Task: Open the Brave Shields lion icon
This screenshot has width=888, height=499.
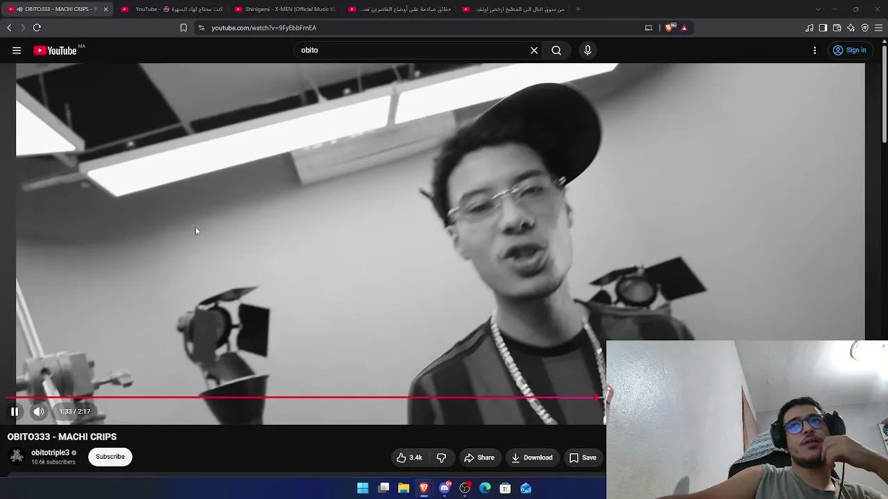Action: pyautogui.click(x=669, y=28)
